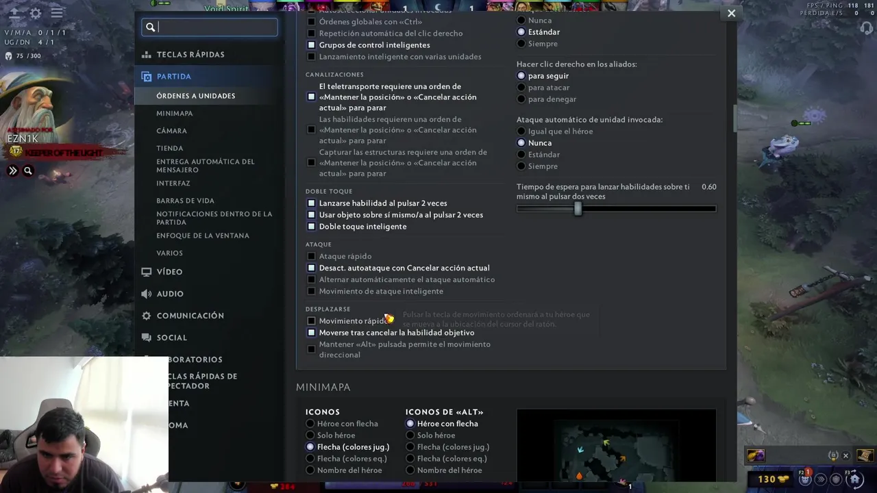Select the courier icon labeled F2

[804, 479]
